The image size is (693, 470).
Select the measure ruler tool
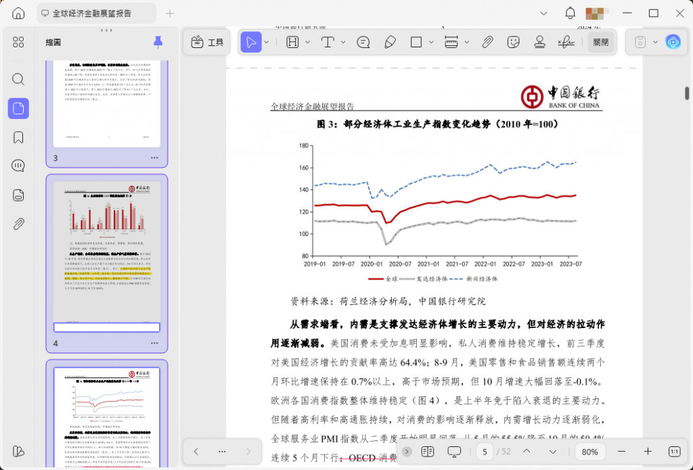point(451,43)
